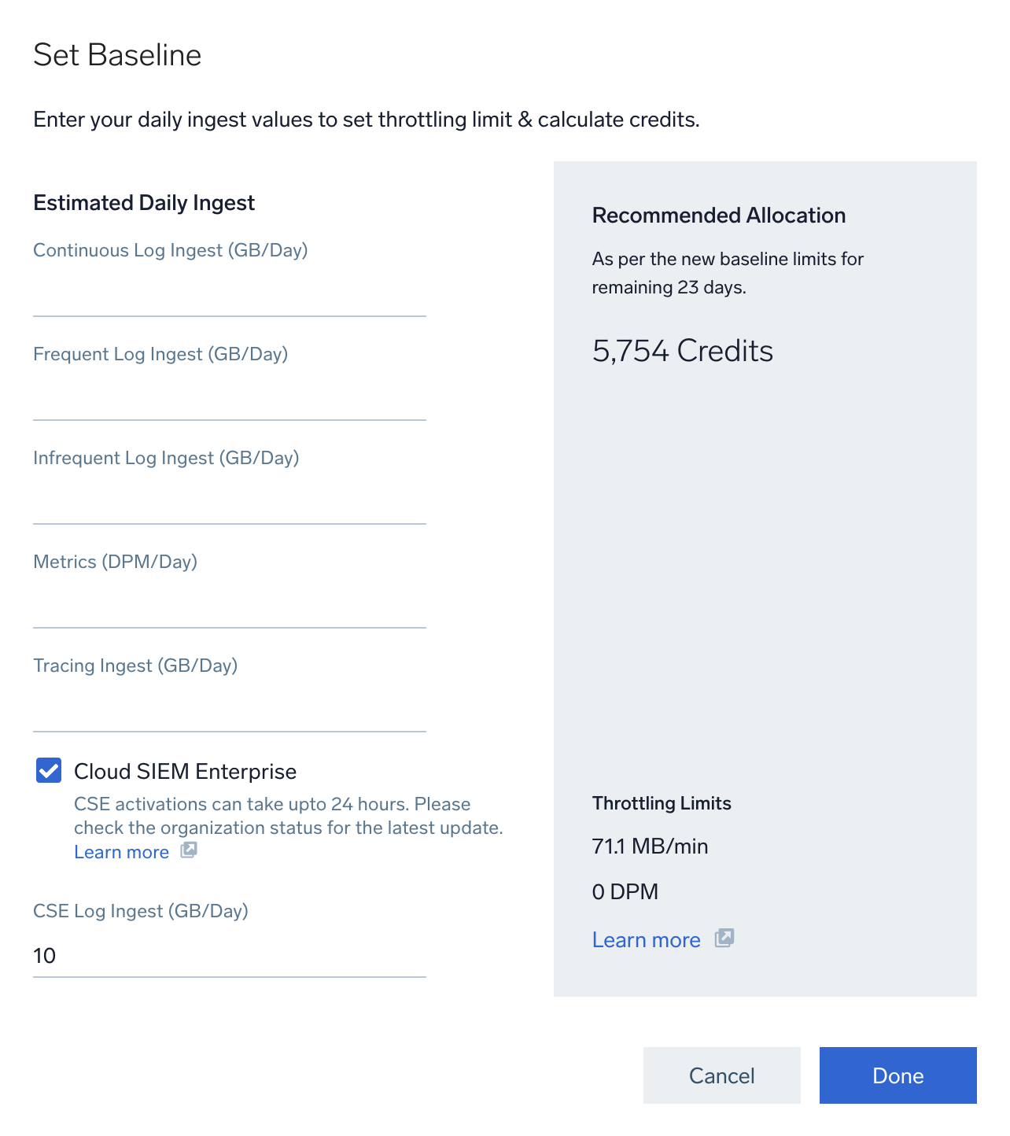Viewport: 1010px width, 1136px height.
Task: Click the 5,754 Credits allocation value
Action: tap(682, 351)
